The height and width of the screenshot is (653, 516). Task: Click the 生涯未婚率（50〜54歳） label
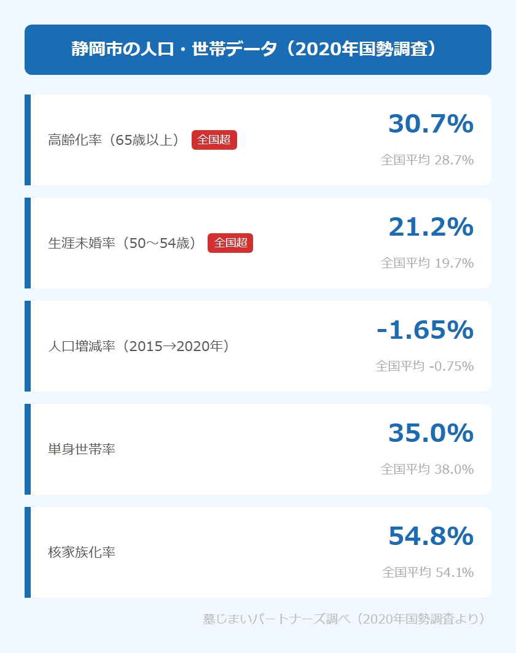click(x=122, y=243)
